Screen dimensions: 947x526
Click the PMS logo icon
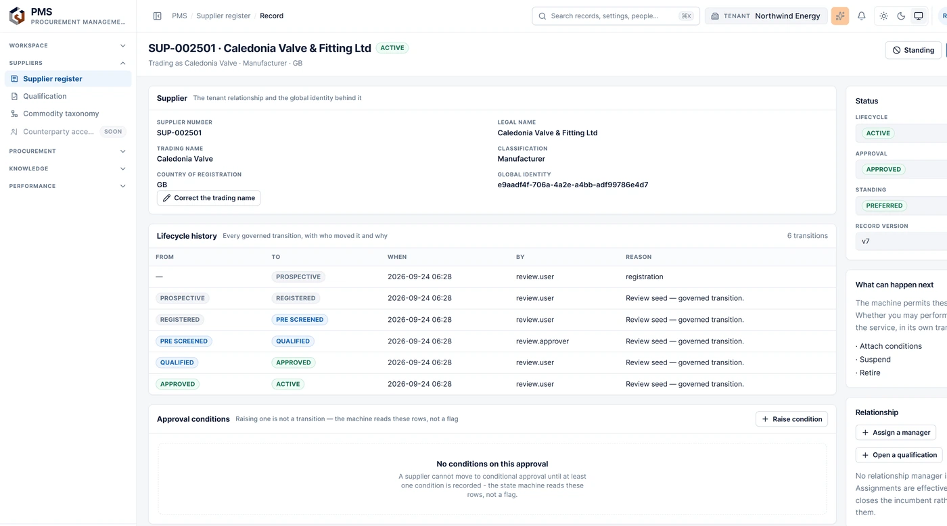[x=17, y=16]
